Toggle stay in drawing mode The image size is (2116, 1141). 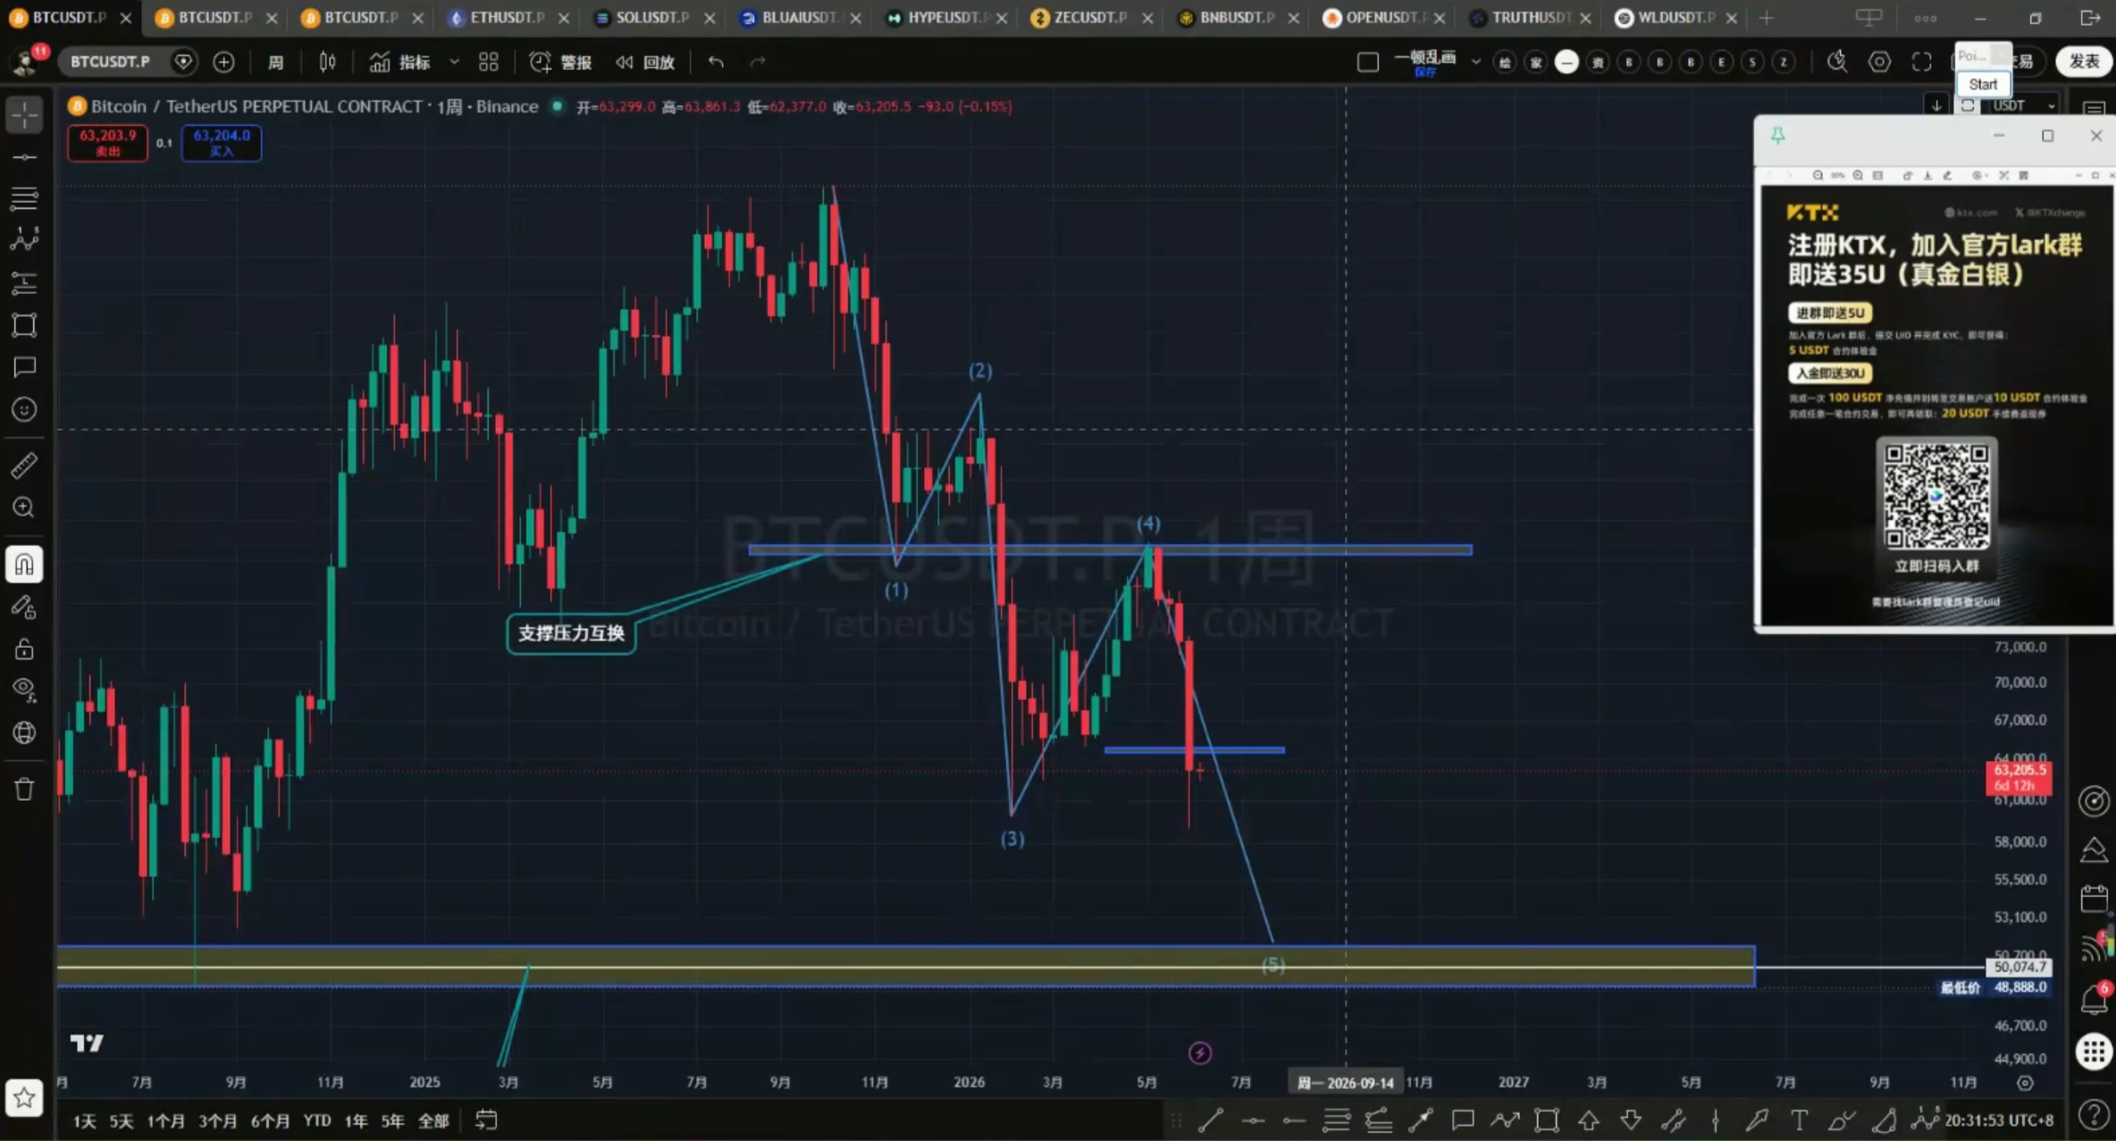(24, 608)
